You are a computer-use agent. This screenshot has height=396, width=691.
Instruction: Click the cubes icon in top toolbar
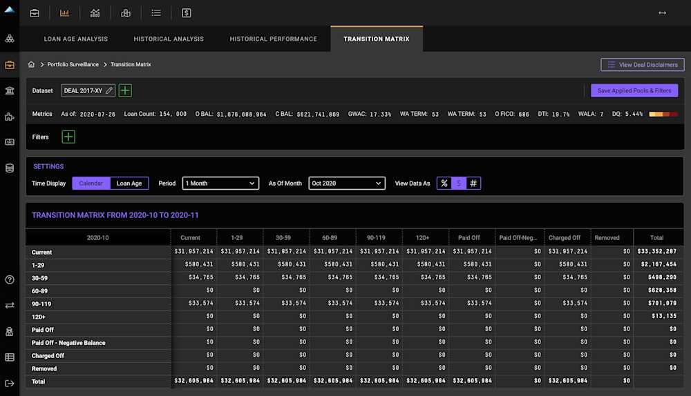pos(126,13)
